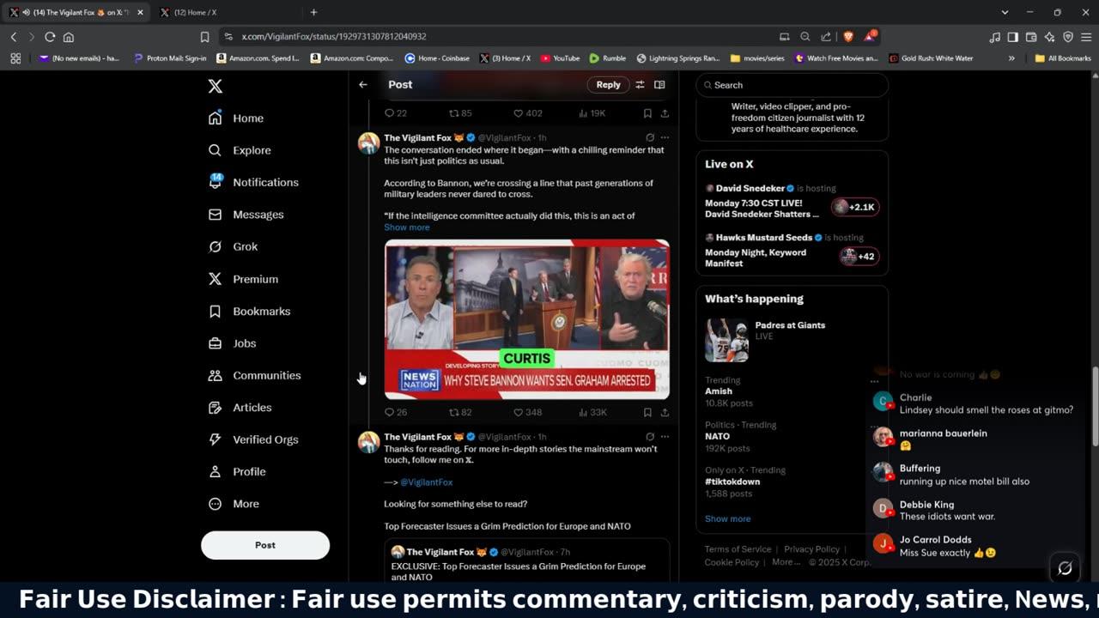Go back with the Post header arrow

click(363, 85)
